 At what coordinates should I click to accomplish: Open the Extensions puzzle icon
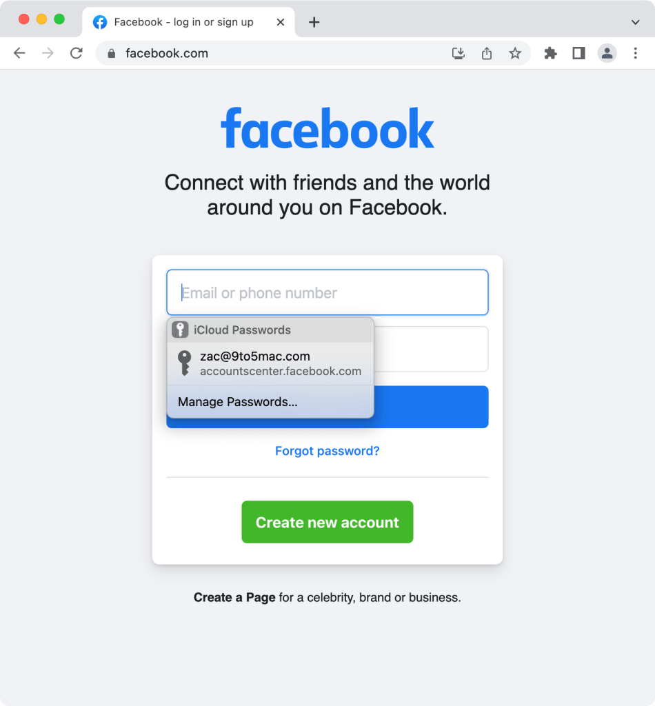(550, 53)
